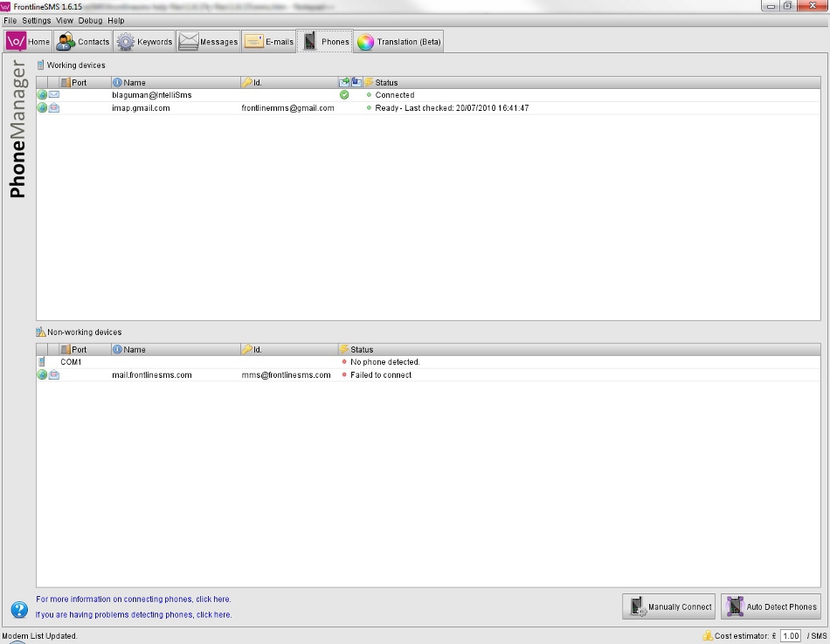This screenshot has width=830, height=644.
Task: Click the Failed to connect status
Action: coord(381,375)
